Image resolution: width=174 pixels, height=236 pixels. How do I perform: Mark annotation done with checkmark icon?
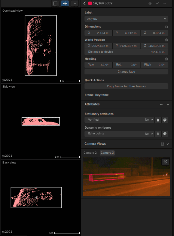(x=157, y=3)
